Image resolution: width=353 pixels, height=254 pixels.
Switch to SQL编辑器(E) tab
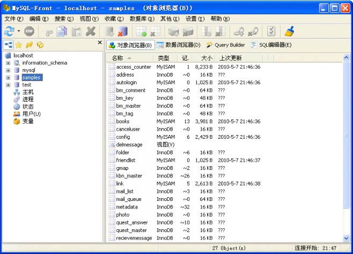pos(271,45)
